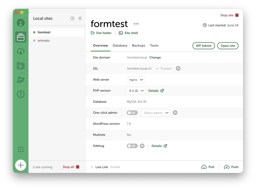Screen dimensions: 256x190
Task: Select the animato site in list
Action: (57, 40)
